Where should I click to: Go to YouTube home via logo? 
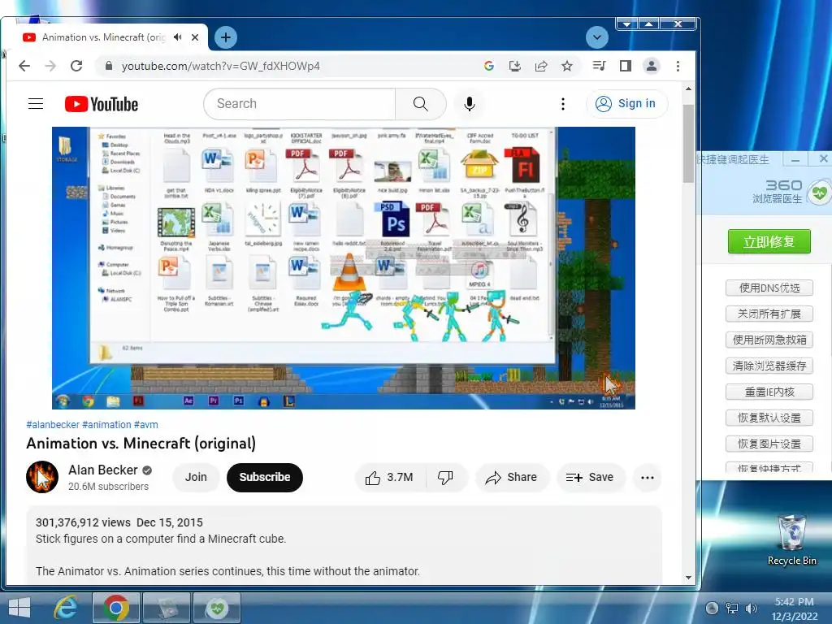pyautogui.click(x=102, y=104)
